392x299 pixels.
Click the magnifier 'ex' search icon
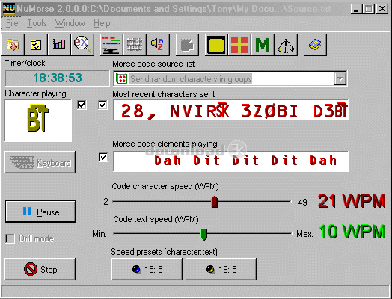(x=83, y=45)
